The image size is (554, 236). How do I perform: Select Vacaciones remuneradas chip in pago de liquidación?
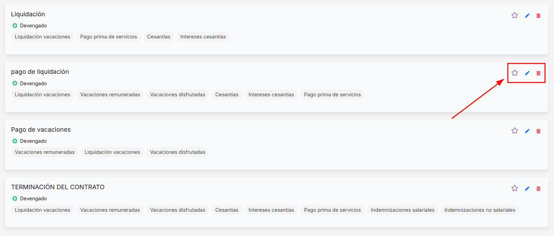click(x=110, y=95)
